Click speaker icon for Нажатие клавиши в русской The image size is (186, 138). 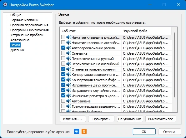click(x=68, y=37)
